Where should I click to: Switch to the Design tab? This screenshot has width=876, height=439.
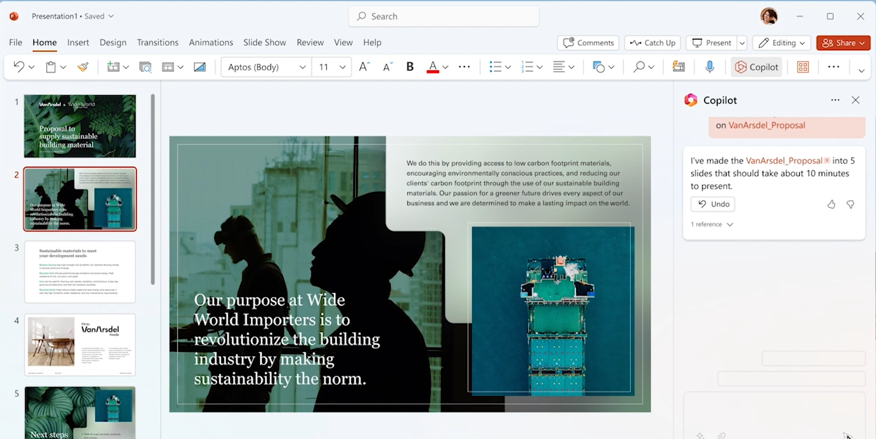coord(113,42)
